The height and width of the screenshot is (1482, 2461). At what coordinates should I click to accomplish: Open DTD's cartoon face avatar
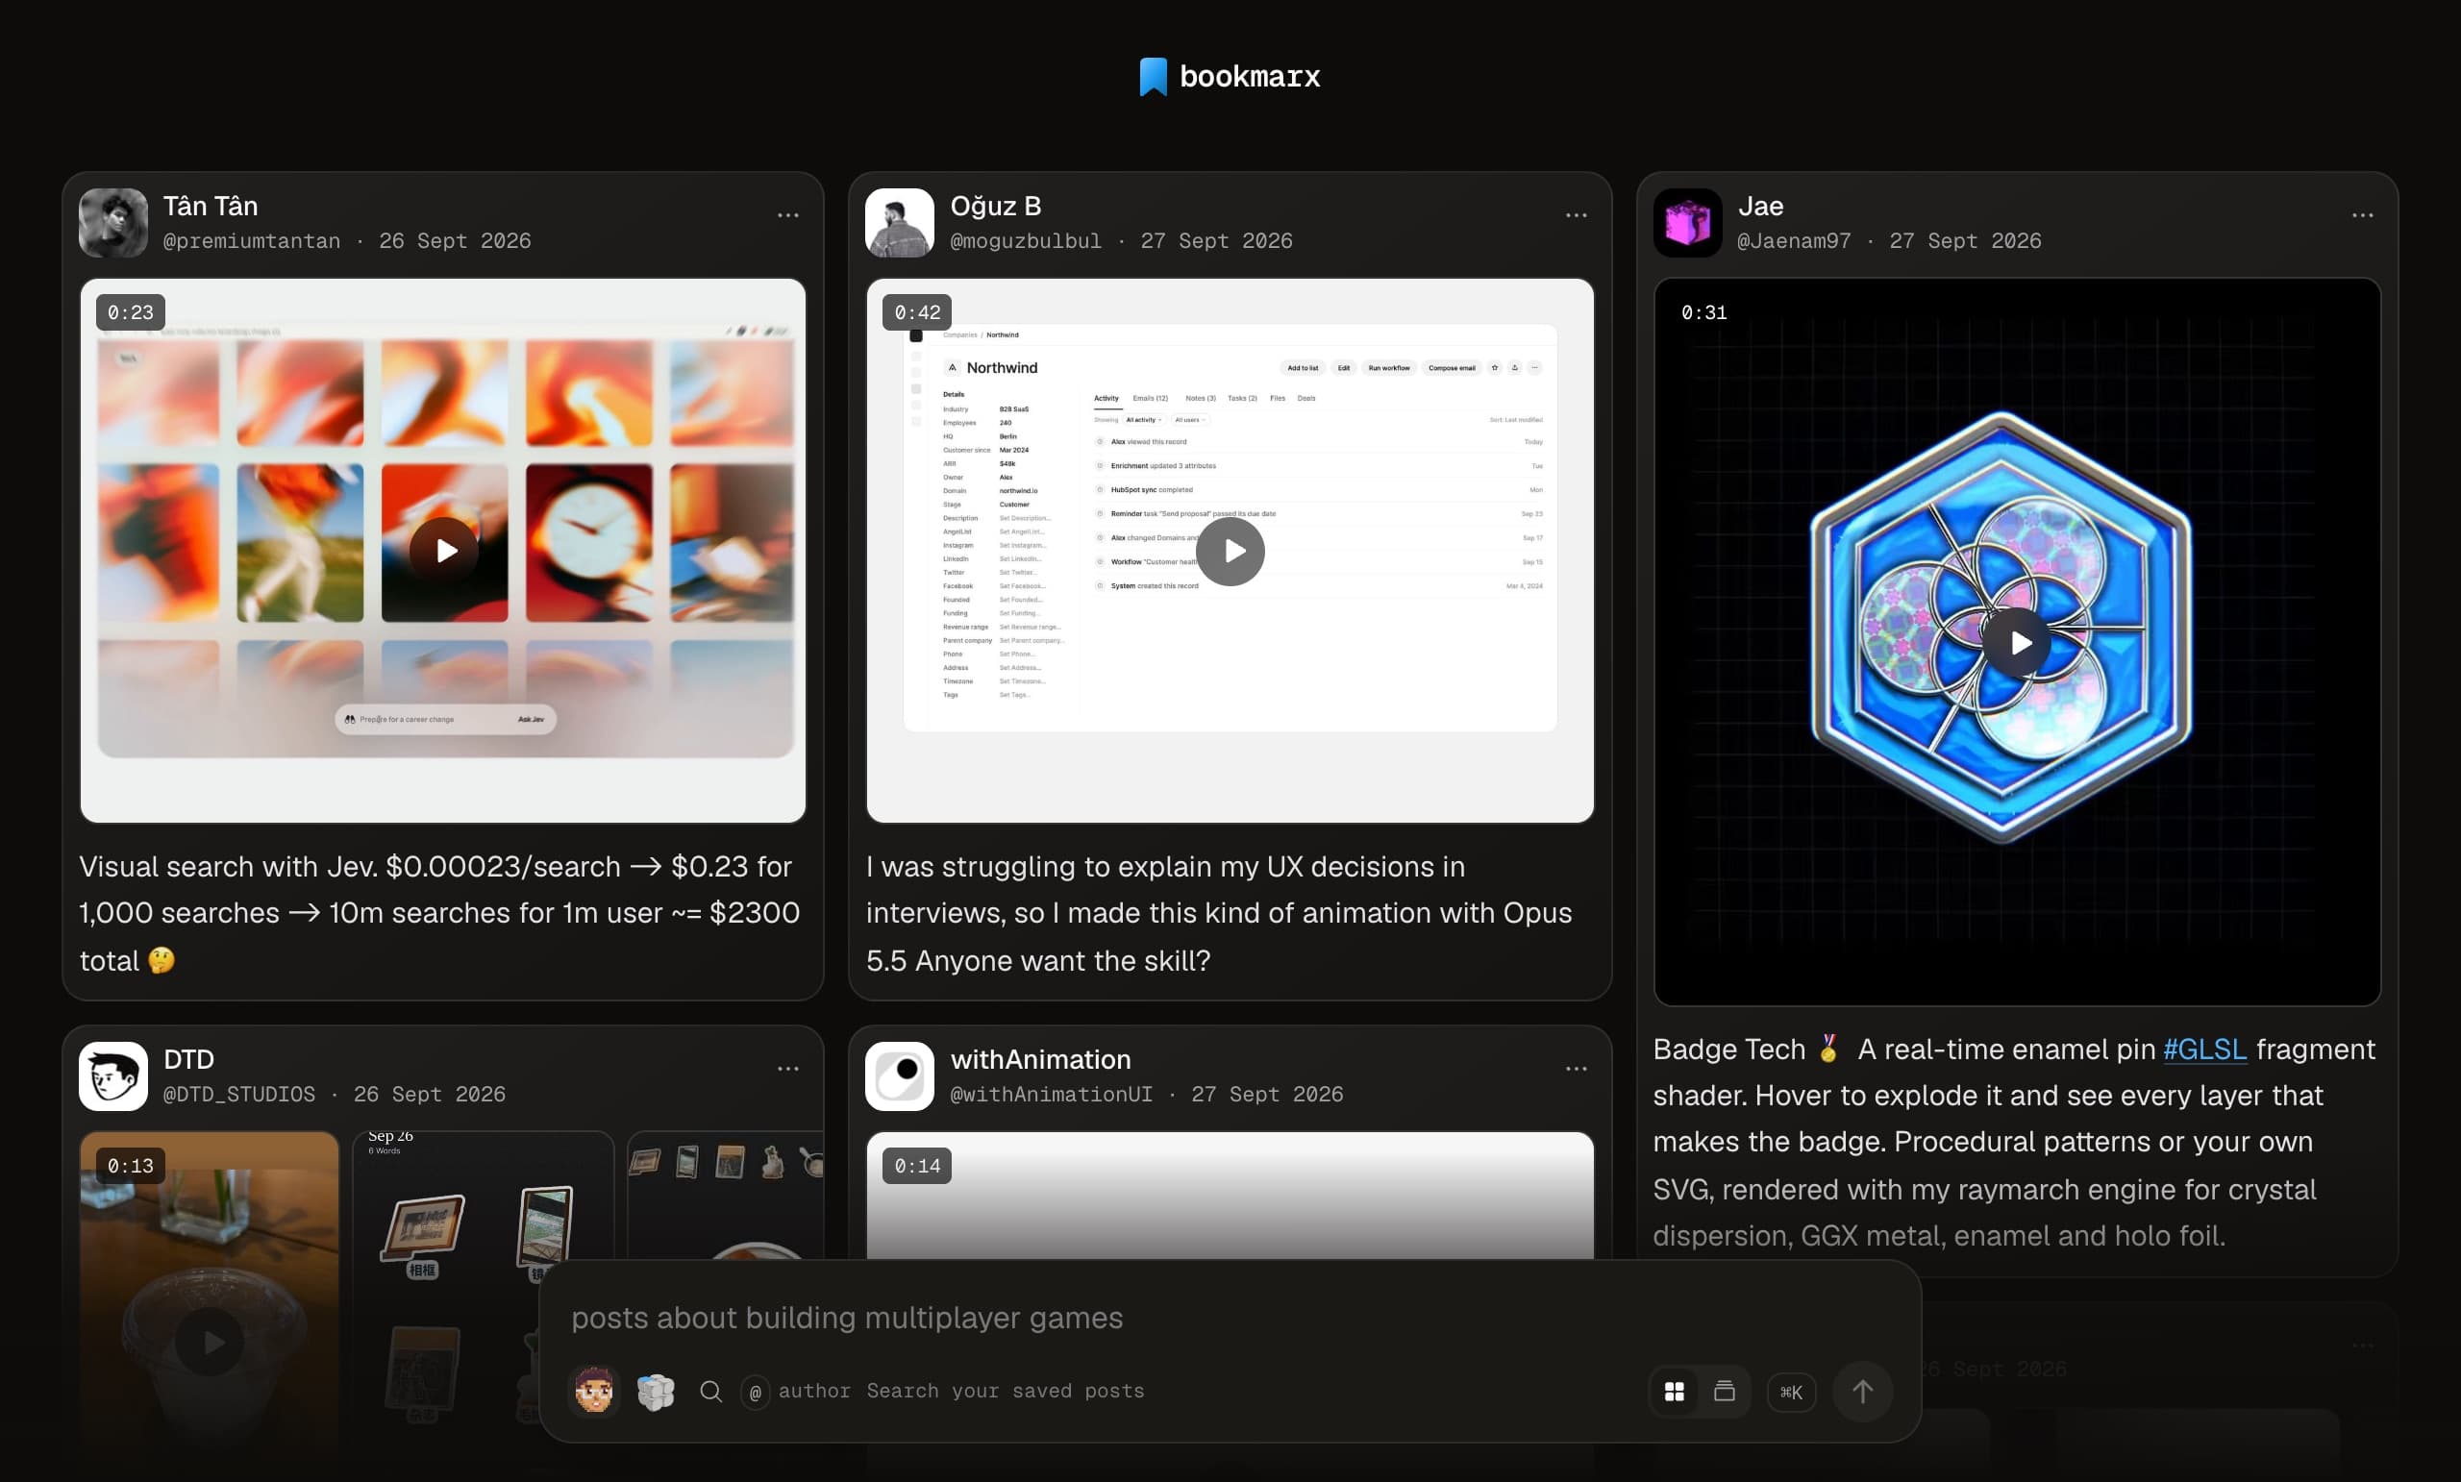click(x=112, y=1076)
